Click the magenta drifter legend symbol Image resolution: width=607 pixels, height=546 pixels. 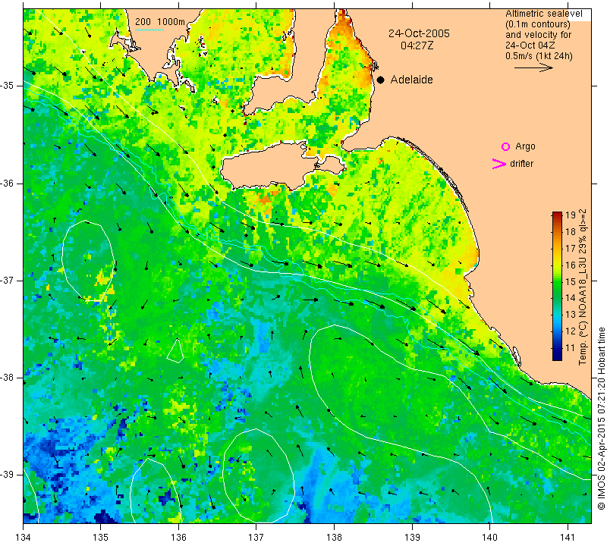point(498,164)
